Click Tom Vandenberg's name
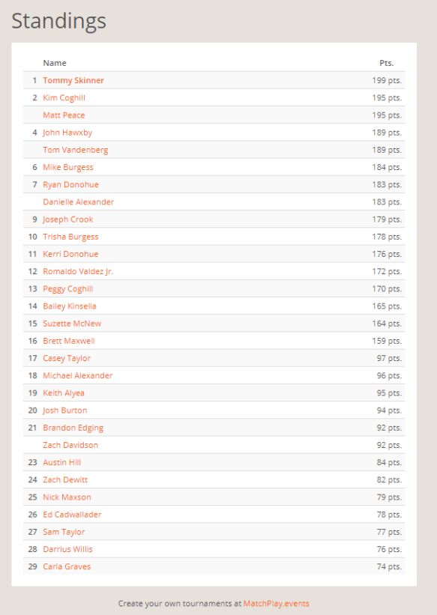This screenshot has height=615, width=437. (75, 150)
